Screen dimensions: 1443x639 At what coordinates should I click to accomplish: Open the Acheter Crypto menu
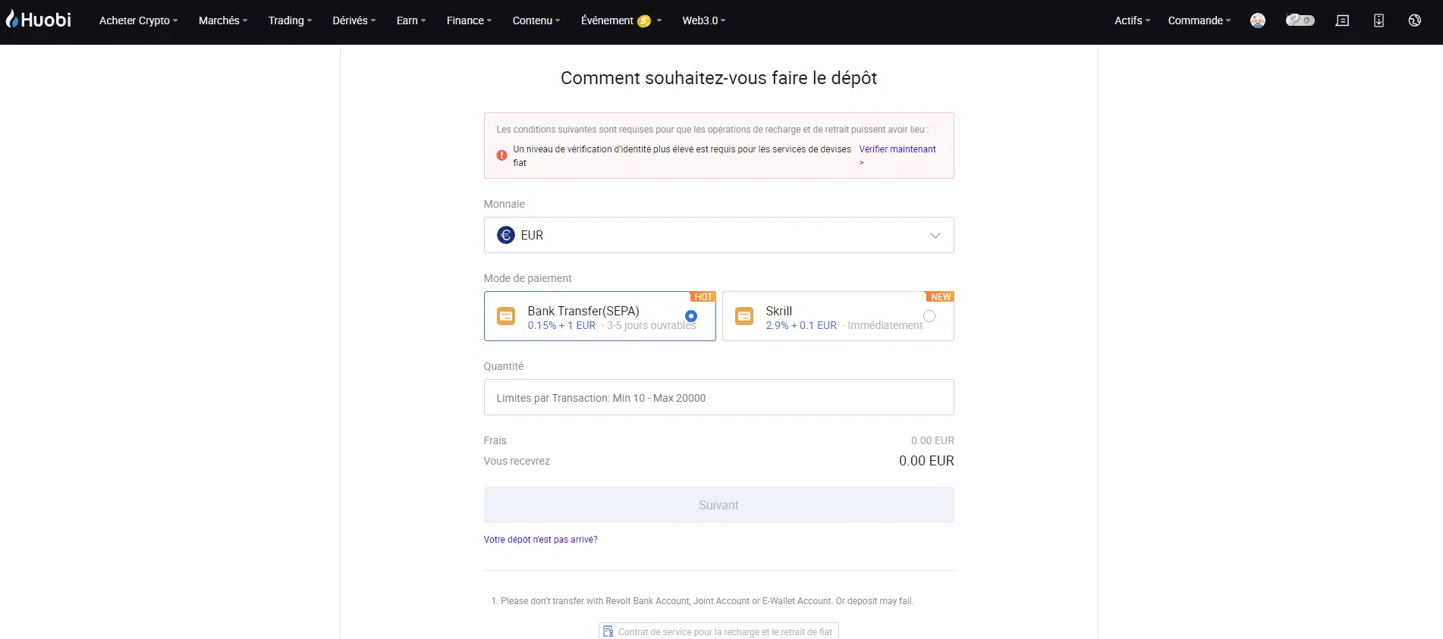point(138,20)
